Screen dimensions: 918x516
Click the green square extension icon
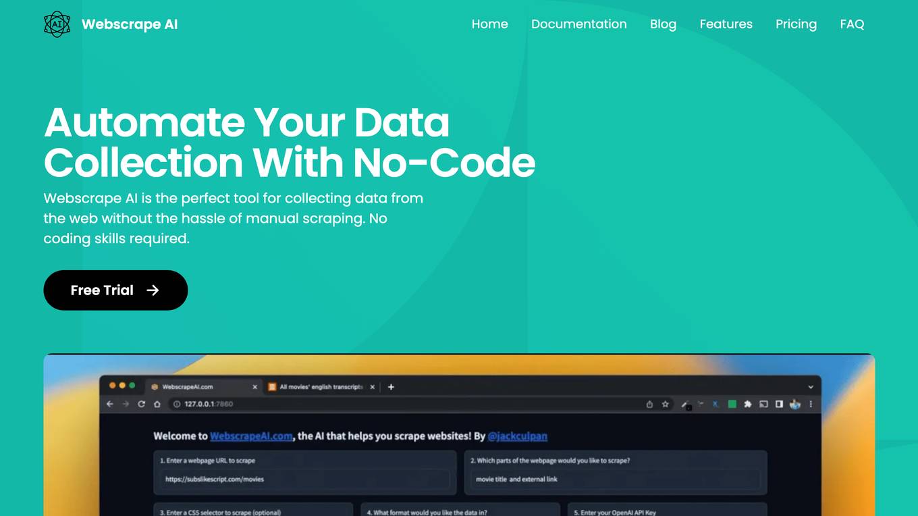click(732, 405)
